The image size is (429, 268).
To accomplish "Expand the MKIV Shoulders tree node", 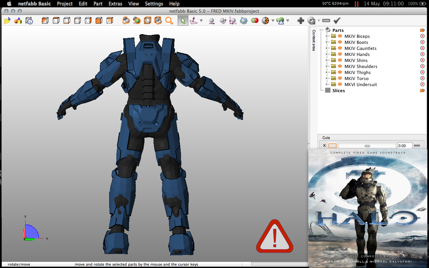I will coord(327,66).
